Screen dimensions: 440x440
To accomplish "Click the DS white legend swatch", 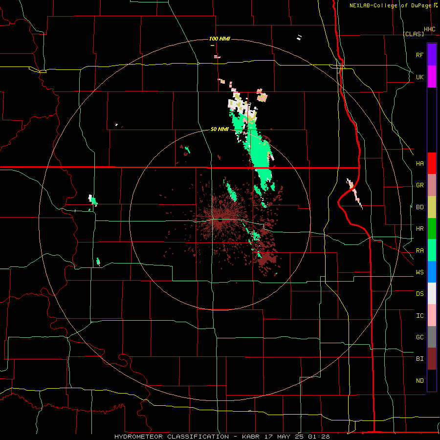I will point(432,293).
